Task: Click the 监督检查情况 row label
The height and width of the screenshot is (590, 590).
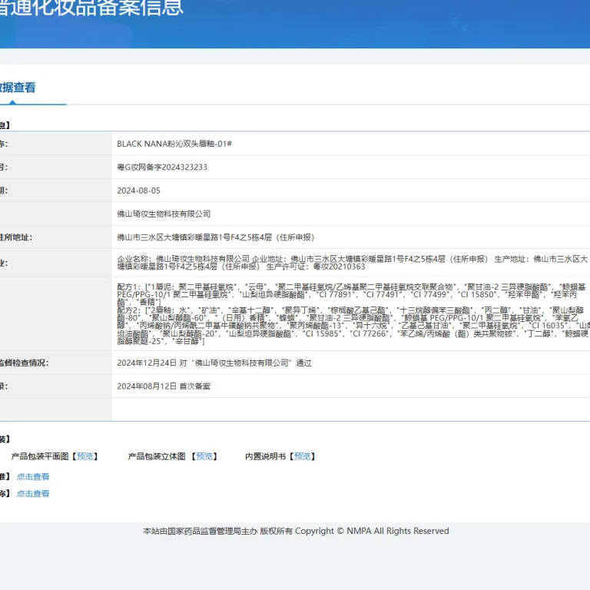Action: 24,363
